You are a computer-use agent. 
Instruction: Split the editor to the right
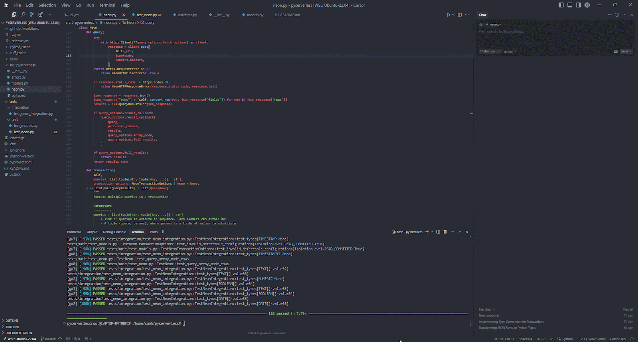tap(460, 15)
